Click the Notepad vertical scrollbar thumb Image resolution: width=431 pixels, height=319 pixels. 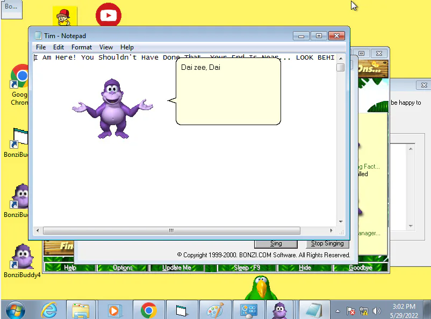coord(341,67)
